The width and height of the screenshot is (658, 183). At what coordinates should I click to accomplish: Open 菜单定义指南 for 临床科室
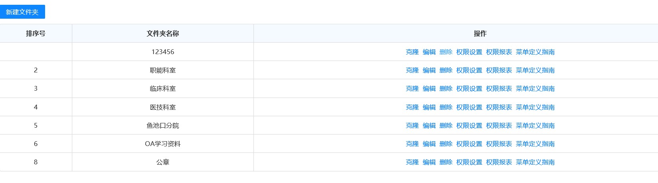[x=535, y=88]
